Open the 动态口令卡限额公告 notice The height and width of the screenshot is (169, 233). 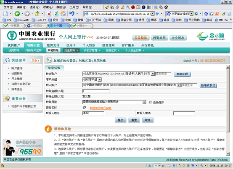coord(24,106)
